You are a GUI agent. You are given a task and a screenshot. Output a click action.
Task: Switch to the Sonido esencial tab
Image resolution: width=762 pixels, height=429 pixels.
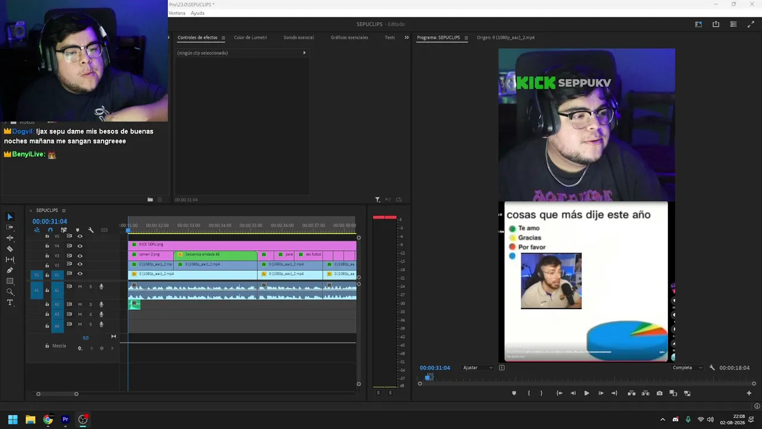tap(298, 38)
